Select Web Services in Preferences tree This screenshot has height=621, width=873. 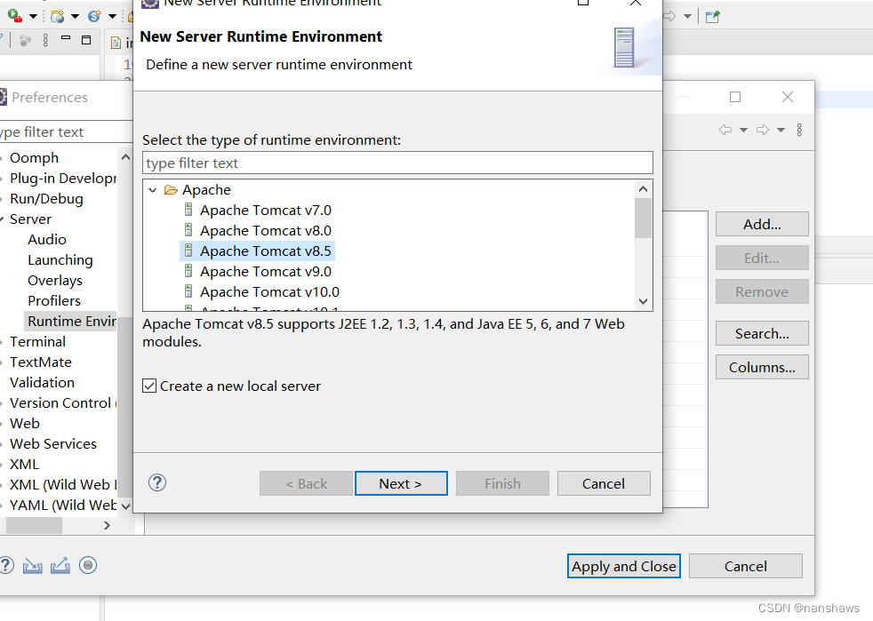pos(52,444)
